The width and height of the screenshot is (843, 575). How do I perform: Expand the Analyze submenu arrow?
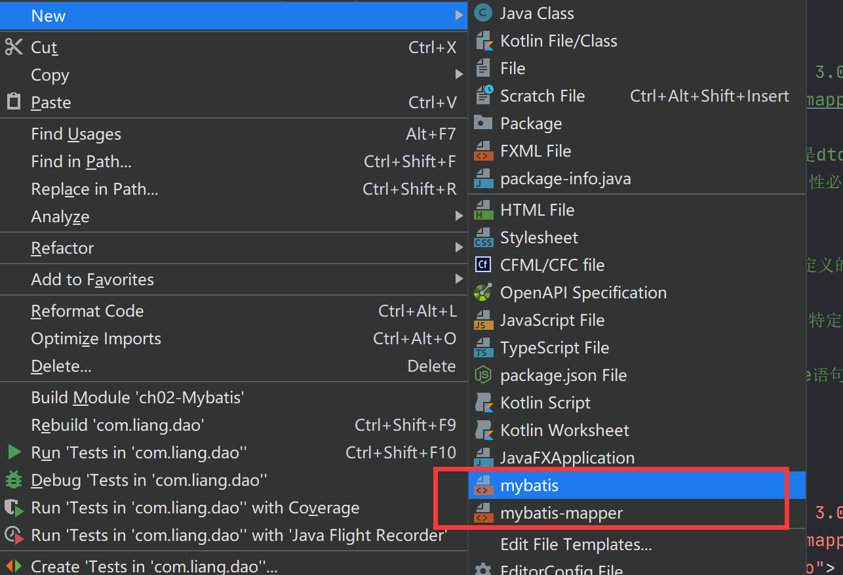459,216
